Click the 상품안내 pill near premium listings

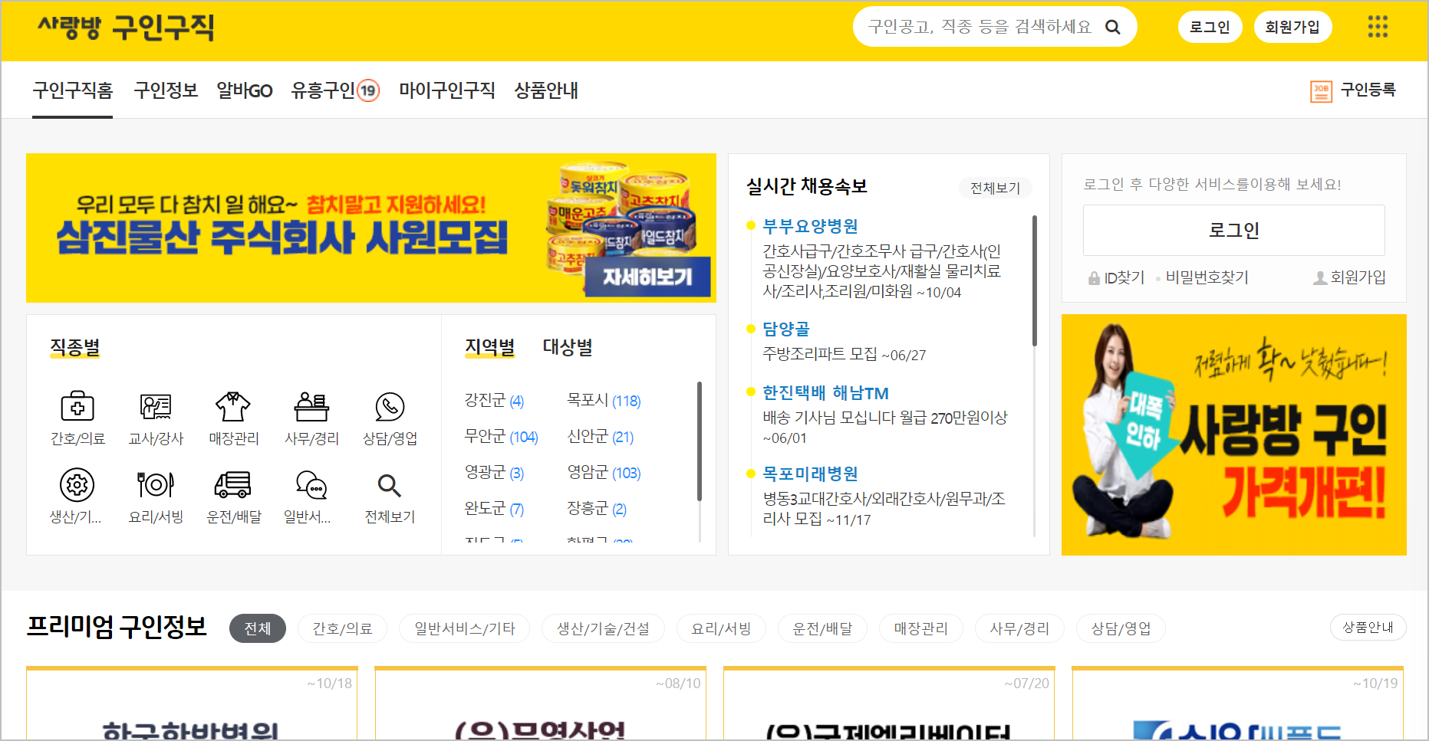point(1368,628)
